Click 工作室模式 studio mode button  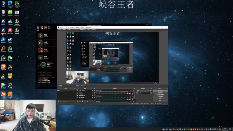[x=160, y=97]
